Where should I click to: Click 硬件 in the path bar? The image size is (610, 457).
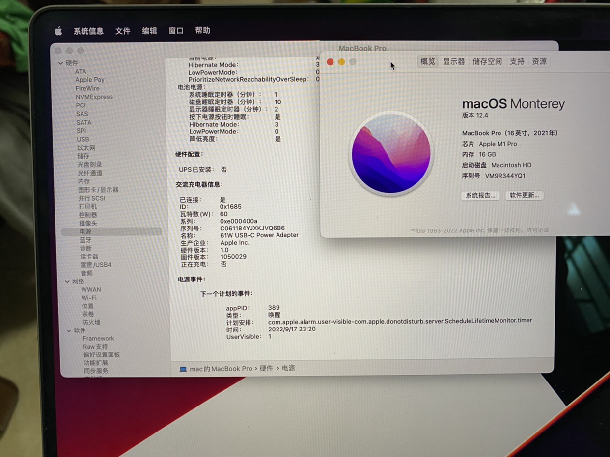coord(266,368)
